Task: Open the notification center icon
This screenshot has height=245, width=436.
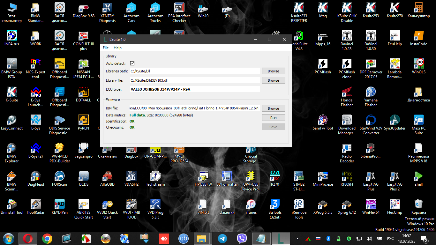Action: pos(425,239)
